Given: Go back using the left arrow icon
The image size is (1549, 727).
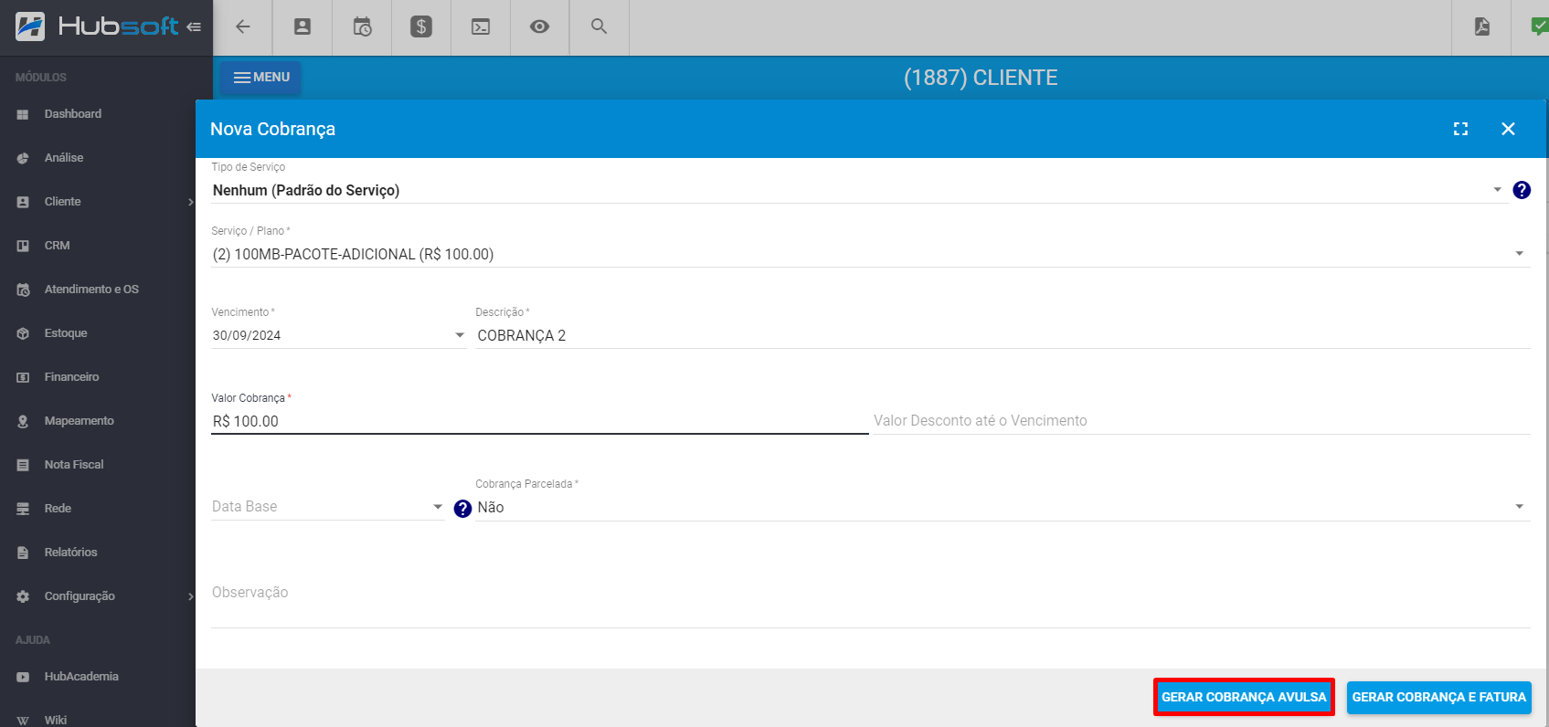Looking at the screenshot, I should click(x=243, y=26).
